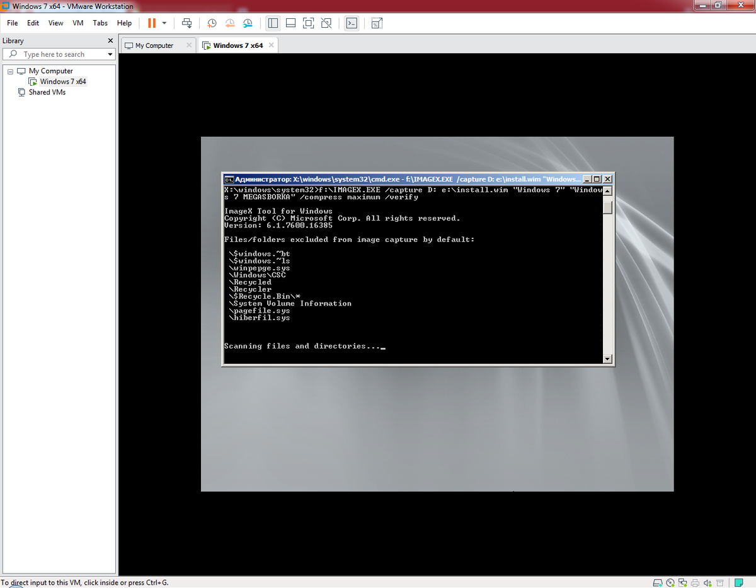Close the My Computer tab
This screenshot has width=756, height=588.
(x=188, y=45)
